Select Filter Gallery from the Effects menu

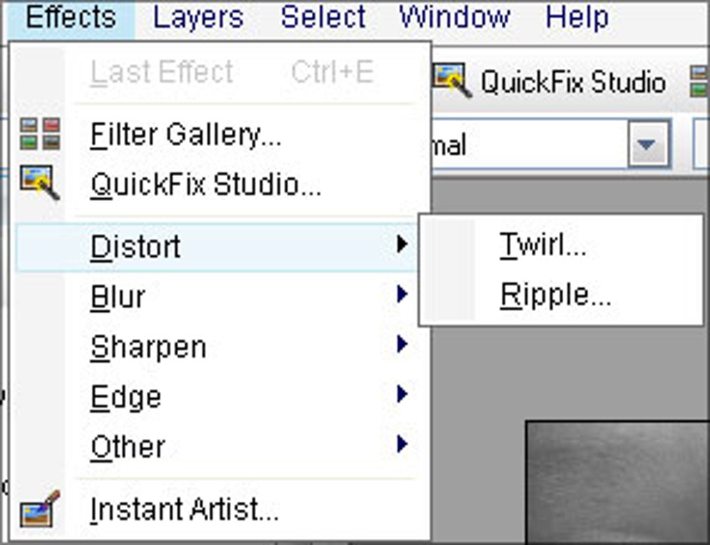point(184,134)
